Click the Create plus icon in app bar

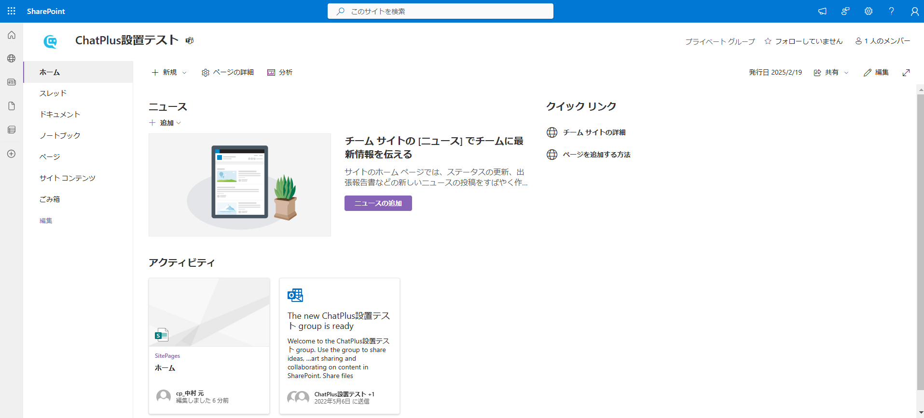point(12,154)
